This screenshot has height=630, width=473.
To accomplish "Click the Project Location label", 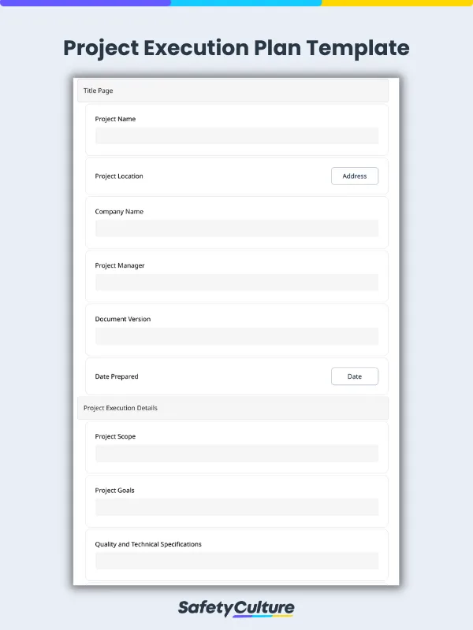I will point(119,176).
